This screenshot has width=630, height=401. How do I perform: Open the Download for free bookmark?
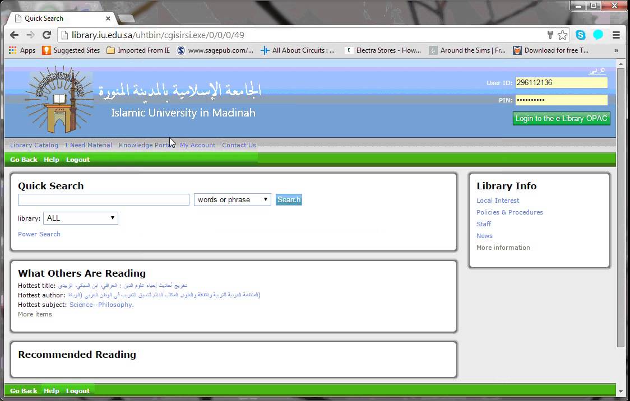pyautogui.click(x=551, y=50)
